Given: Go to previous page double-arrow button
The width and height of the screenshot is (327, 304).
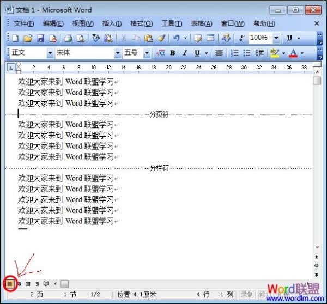Looking at the screenshot, I should [317, 257].
